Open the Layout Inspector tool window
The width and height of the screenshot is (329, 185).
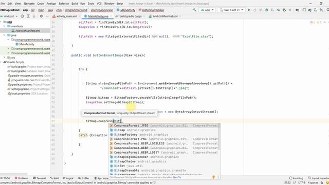pyautogui.click(x=318, y=178)
